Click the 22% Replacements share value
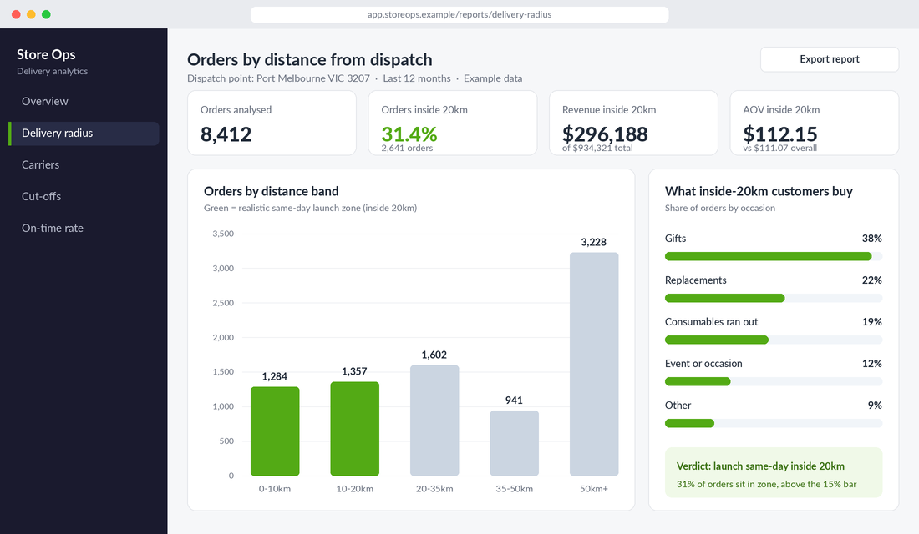This screenshot has width=919, height=534. tap(871, 280)
